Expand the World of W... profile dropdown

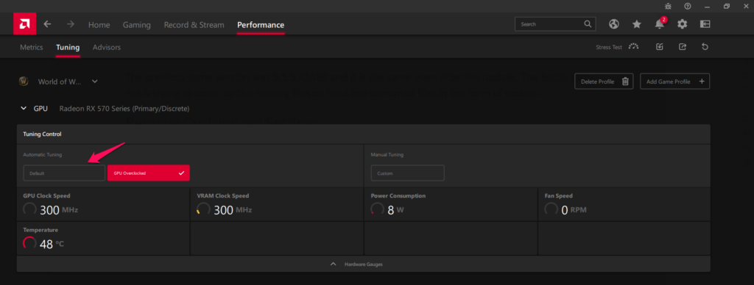point(95,82)
